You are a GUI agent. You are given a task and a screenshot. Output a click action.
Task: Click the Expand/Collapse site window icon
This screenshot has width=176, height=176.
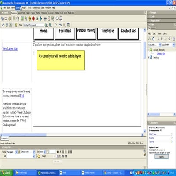pos(174,39)
